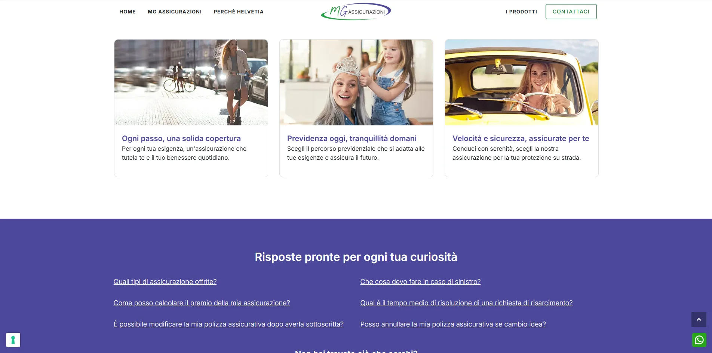Screen dimensions: 712x353
Task: Click title 'Ogni passo, una solida copertura'
Action: 181,138
